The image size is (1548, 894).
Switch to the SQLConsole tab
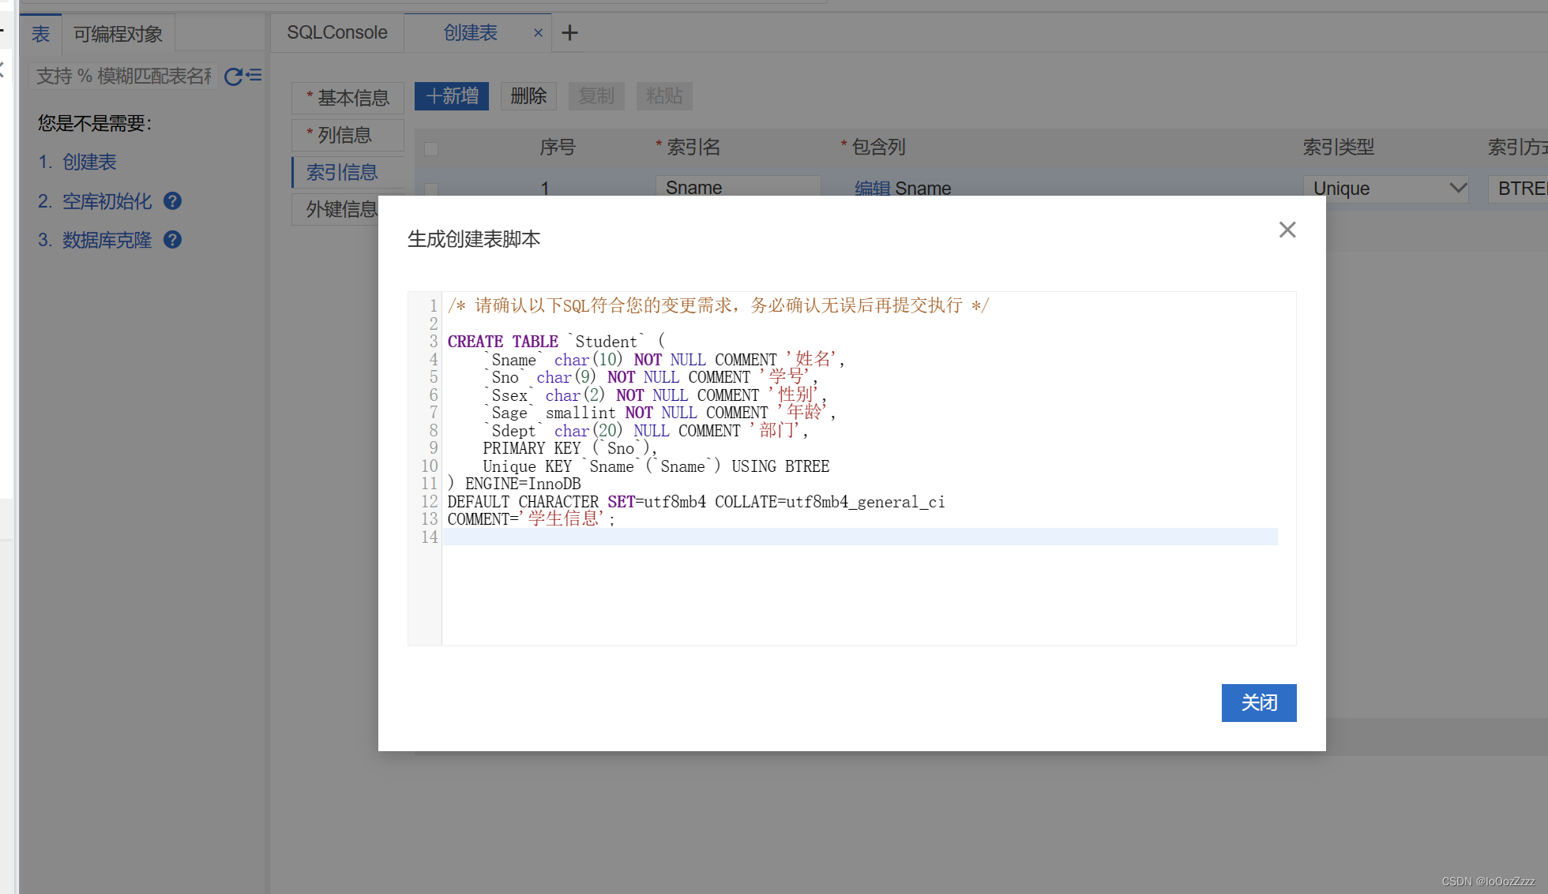336,33
